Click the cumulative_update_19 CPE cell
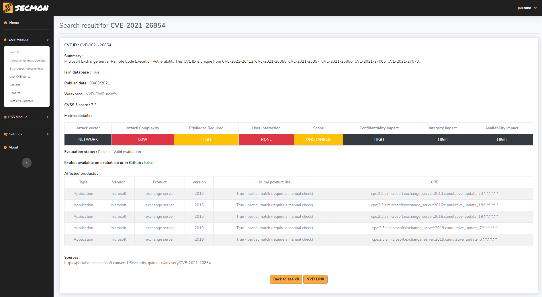Viewport: 542px width, 297px height. click(435, 217)
